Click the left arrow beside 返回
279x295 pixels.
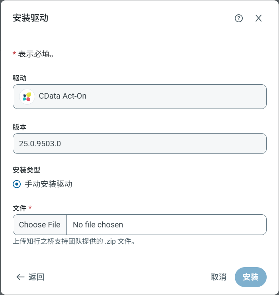tap(20, 277)
